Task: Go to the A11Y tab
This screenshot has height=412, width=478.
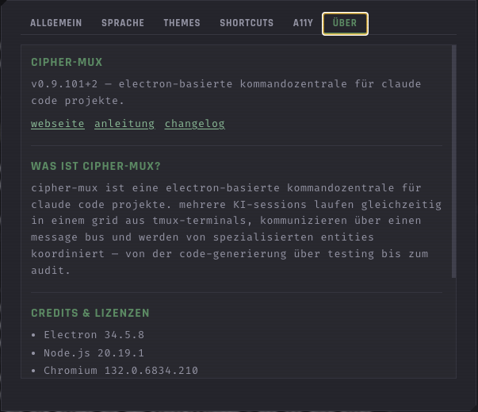Action: click(x=303, y=23)
